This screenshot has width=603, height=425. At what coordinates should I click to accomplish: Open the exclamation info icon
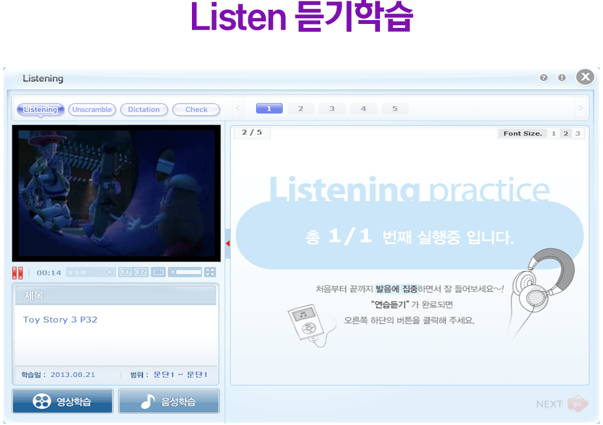click(x=562, y=78)
